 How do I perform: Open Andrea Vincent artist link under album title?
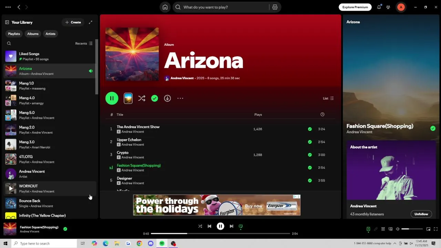point(182,78)
